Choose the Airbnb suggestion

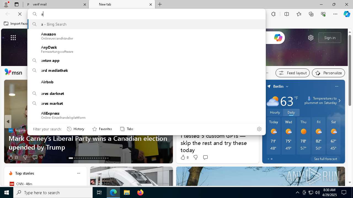pos(146,82)
